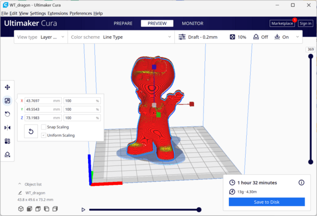Image resolution: width=317 pixels, height=216 pixels.
Task: Open the Marketplace
Action: click(282, 23)
